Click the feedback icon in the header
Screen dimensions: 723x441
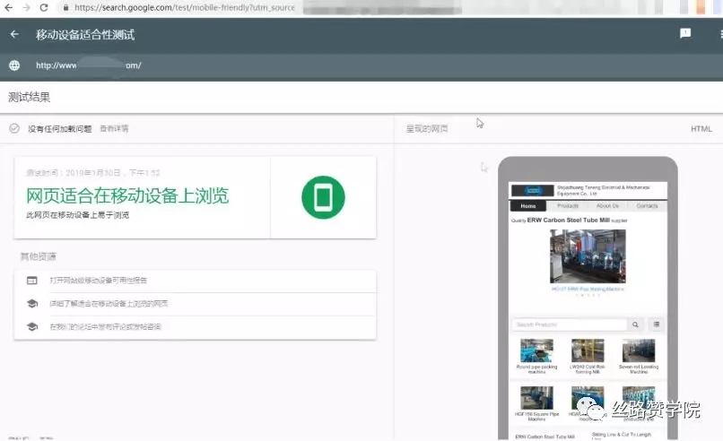click(685, 34)
